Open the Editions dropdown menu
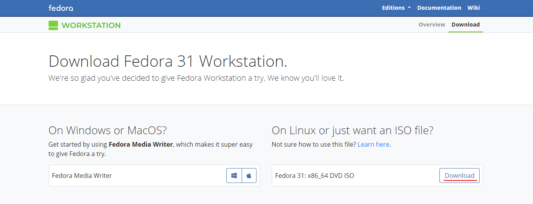Viewport: 533px width, 204px height. pyautogui.click(x=396, y=8)
